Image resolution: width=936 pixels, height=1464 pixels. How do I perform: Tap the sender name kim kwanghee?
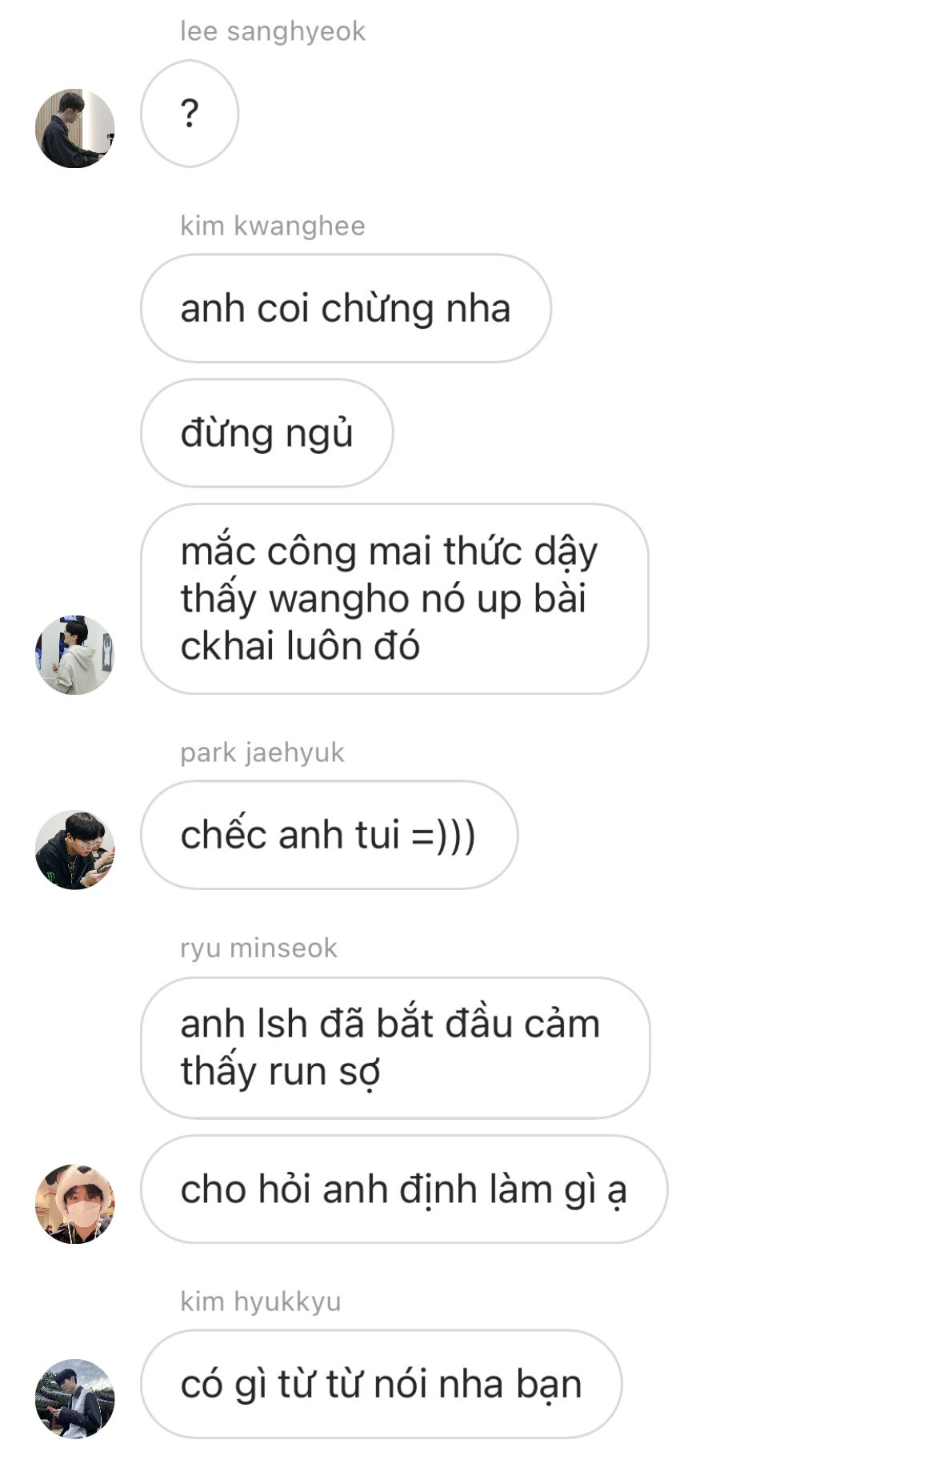[273, 226]
